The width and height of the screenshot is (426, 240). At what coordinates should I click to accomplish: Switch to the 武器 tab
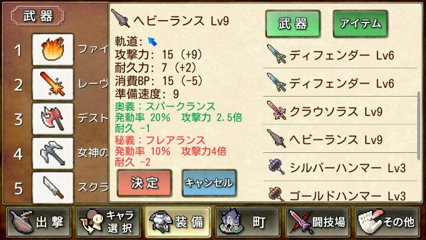click(293, 24)
